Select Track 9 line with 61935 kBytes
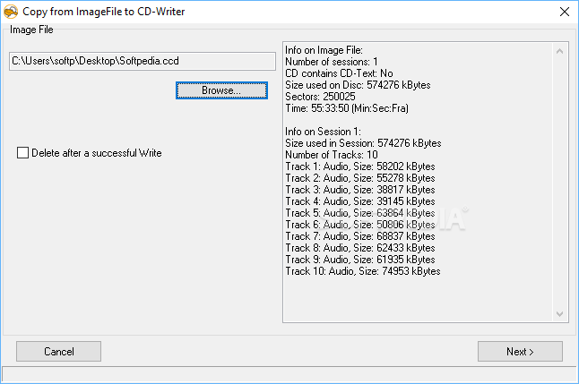This screenshot has width=579, height=384. click(x=360, y=260)
